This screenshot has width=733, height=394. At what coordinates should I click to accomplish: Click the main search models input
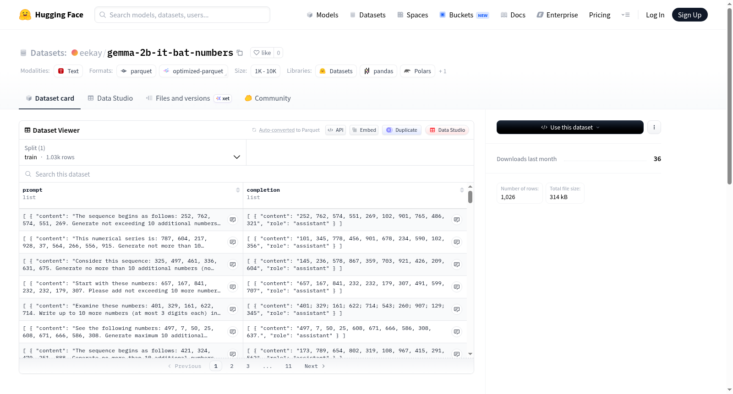(182, 15)
